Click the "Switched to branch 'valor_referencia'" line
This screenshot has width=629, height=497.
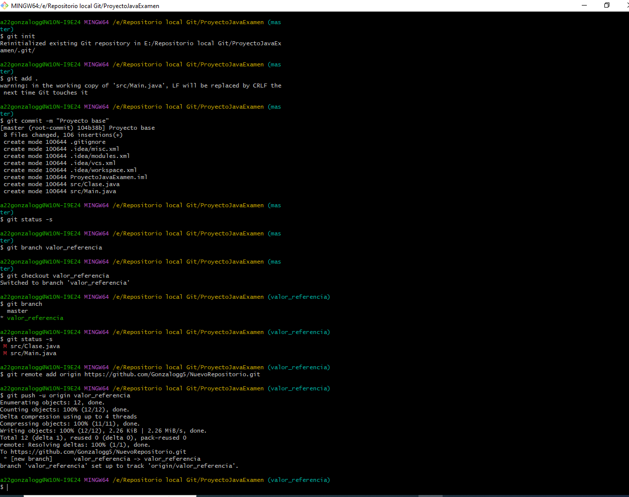(65, 283)
